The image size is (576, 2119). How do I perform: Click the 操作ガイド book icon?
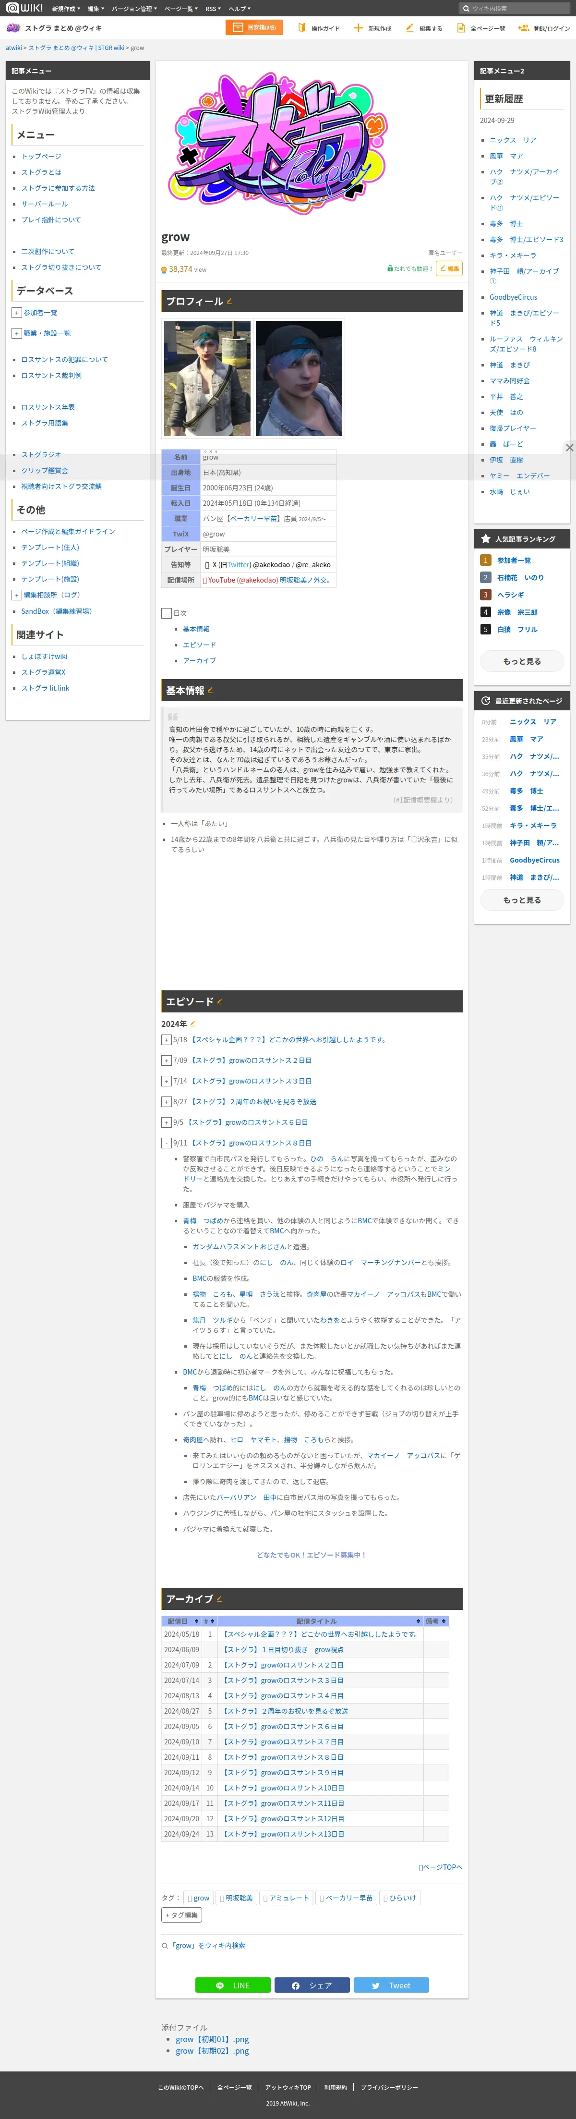[x=301, y=28]
